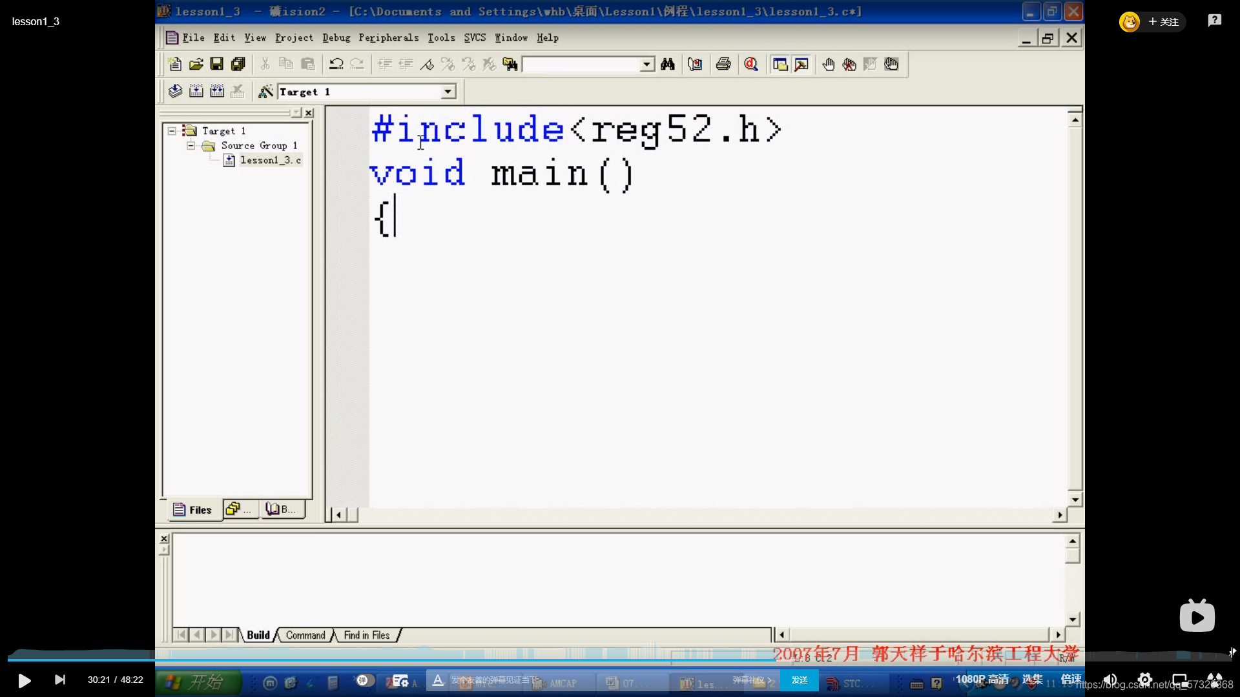Image resolution: width=1240 pixels, height=697 pixels.
Task: Select lesson1_3.c in project tree
Action: coord(270,160)
